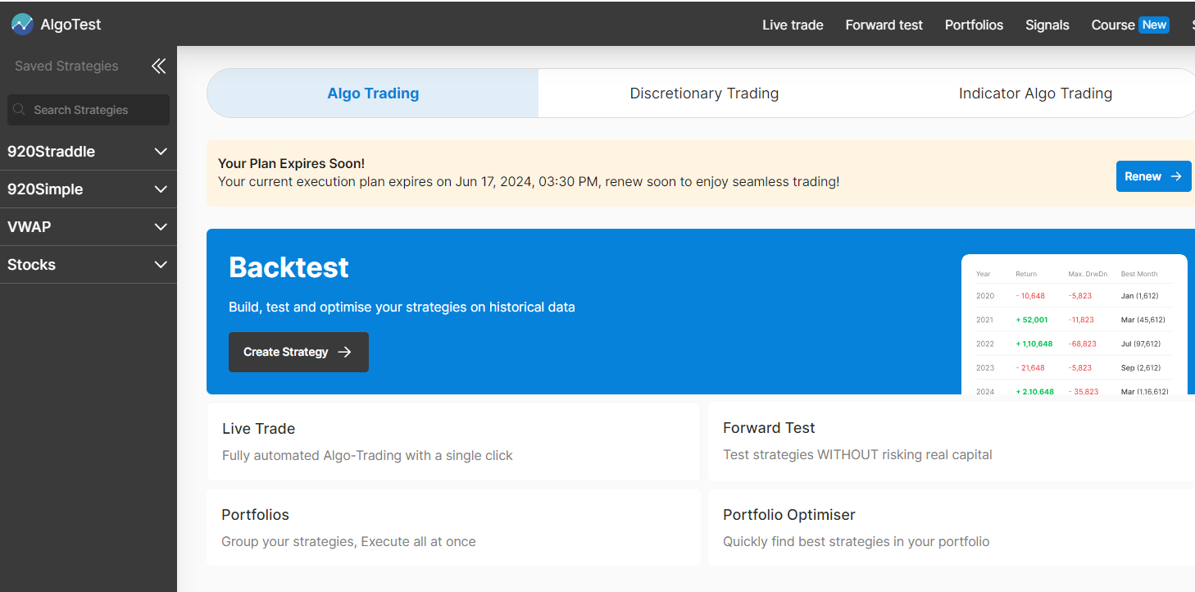This screenshot has width=1195, height=592.
Task: Click the arrow icon in Renew button
Action: pos(1175,176)
